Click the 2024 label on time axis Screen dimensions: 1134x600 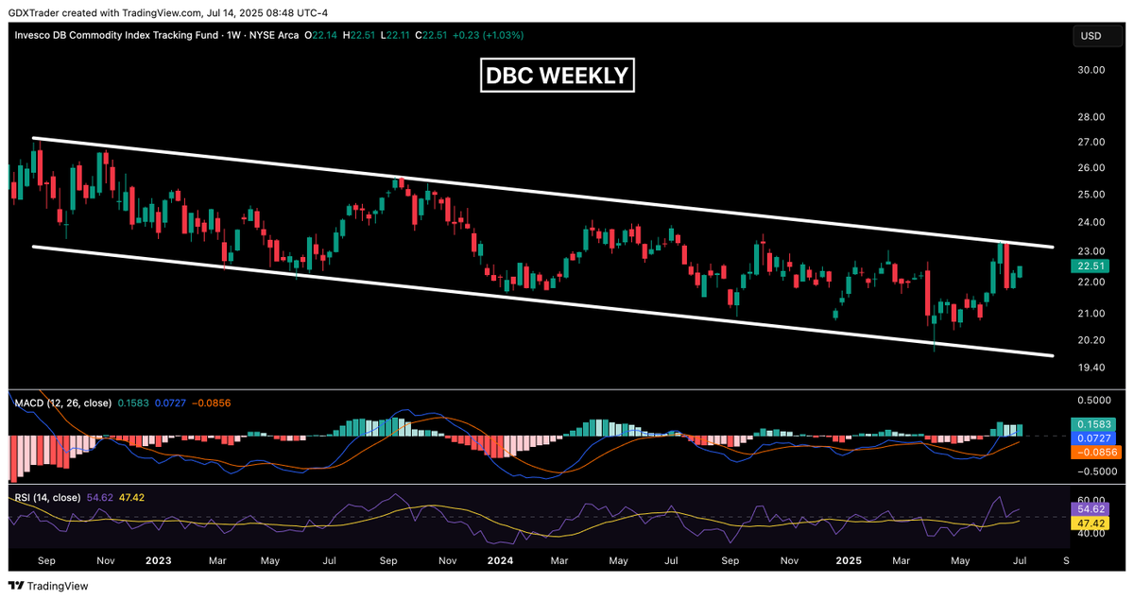tap(500, 560)
